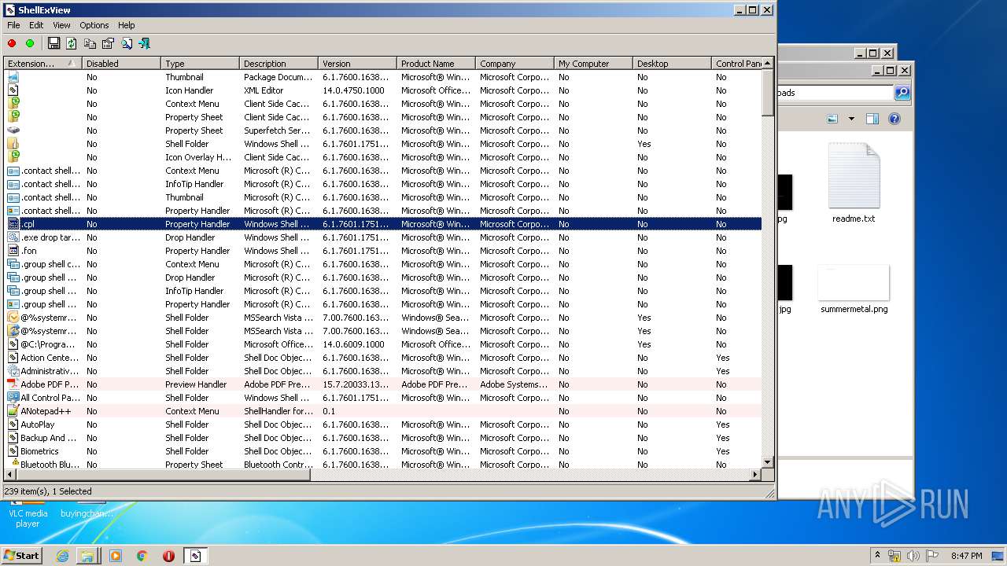Sort by the Type column header

[200, 64]
